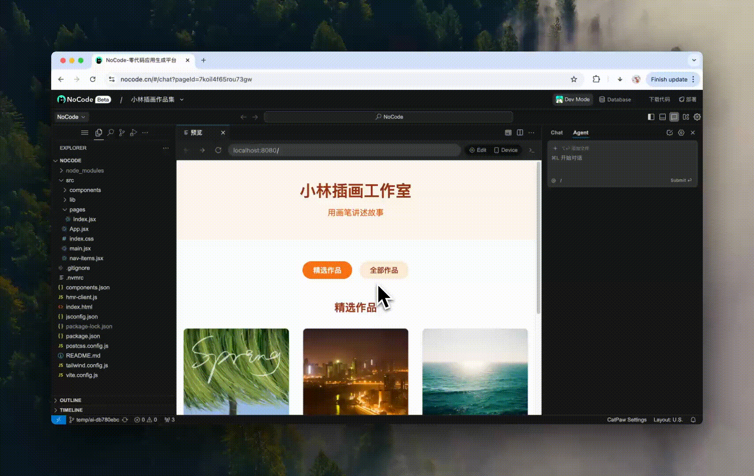754x476 pixels.
Task: Toggle Dev Mode in the top bar
Action: (x=573, y=100)
